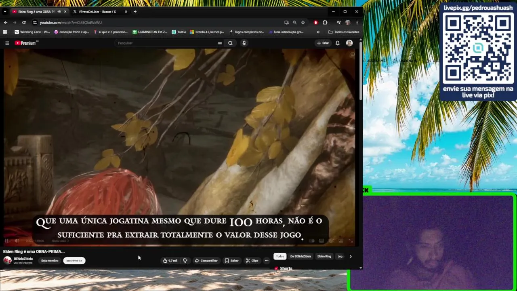The width and height of the screenshot is (517, 291).
Task: Bookmark this page with star icon
Action: point(303,23)
